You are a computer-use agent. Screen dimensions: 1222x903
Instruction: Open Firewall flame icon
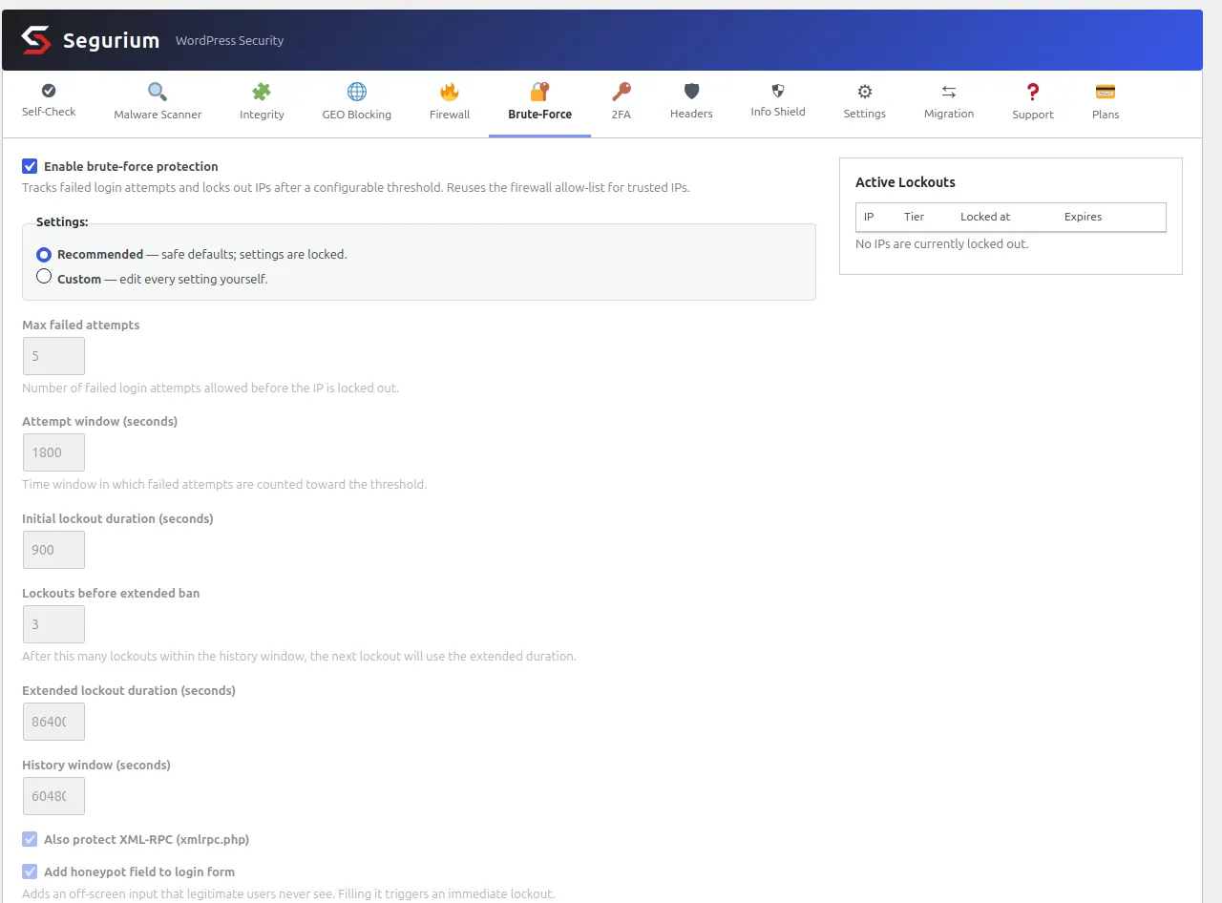[450, 92]
